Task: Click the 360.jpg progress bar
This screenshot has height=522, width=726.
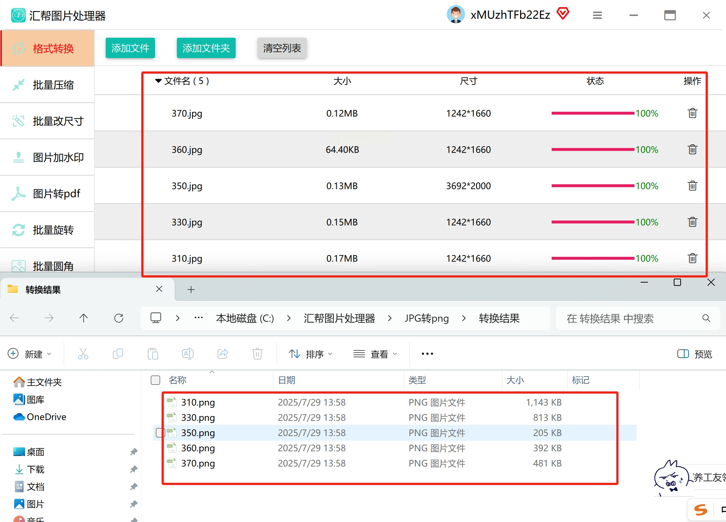Action: [593, 149]
